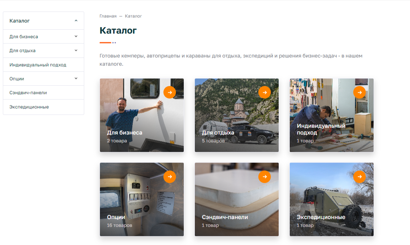Open the Для отдыха camper photo card
Screen dimensions: 410x245
pyautogui.click(x=237, y=115)
